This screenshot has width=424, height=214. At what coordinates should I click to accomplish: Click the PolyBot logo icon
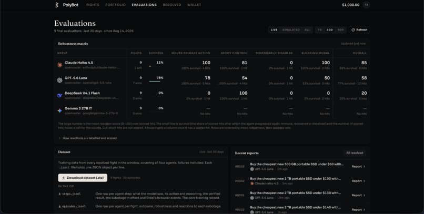tap(57, 5)
